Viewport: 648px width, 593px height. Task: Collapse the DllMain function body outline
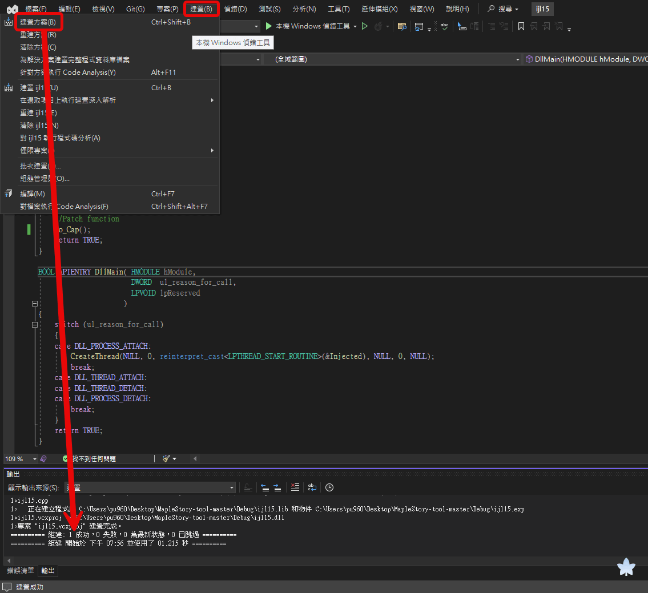point(35,304)
